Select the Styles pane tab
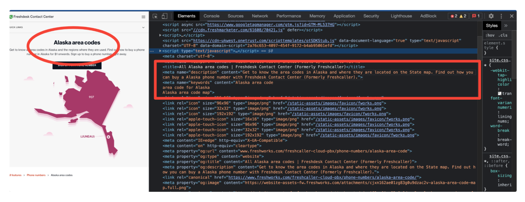 (492, 26)
